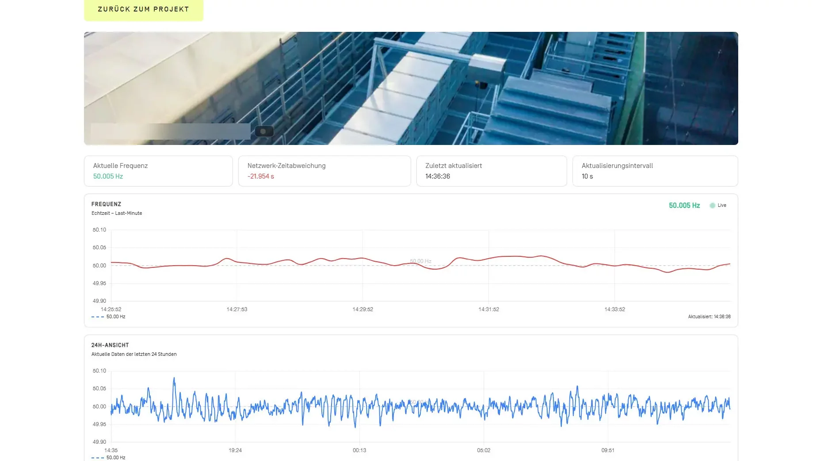Click the grey 50.00 Hz reference label in Frequenz chart

(420, 261)
